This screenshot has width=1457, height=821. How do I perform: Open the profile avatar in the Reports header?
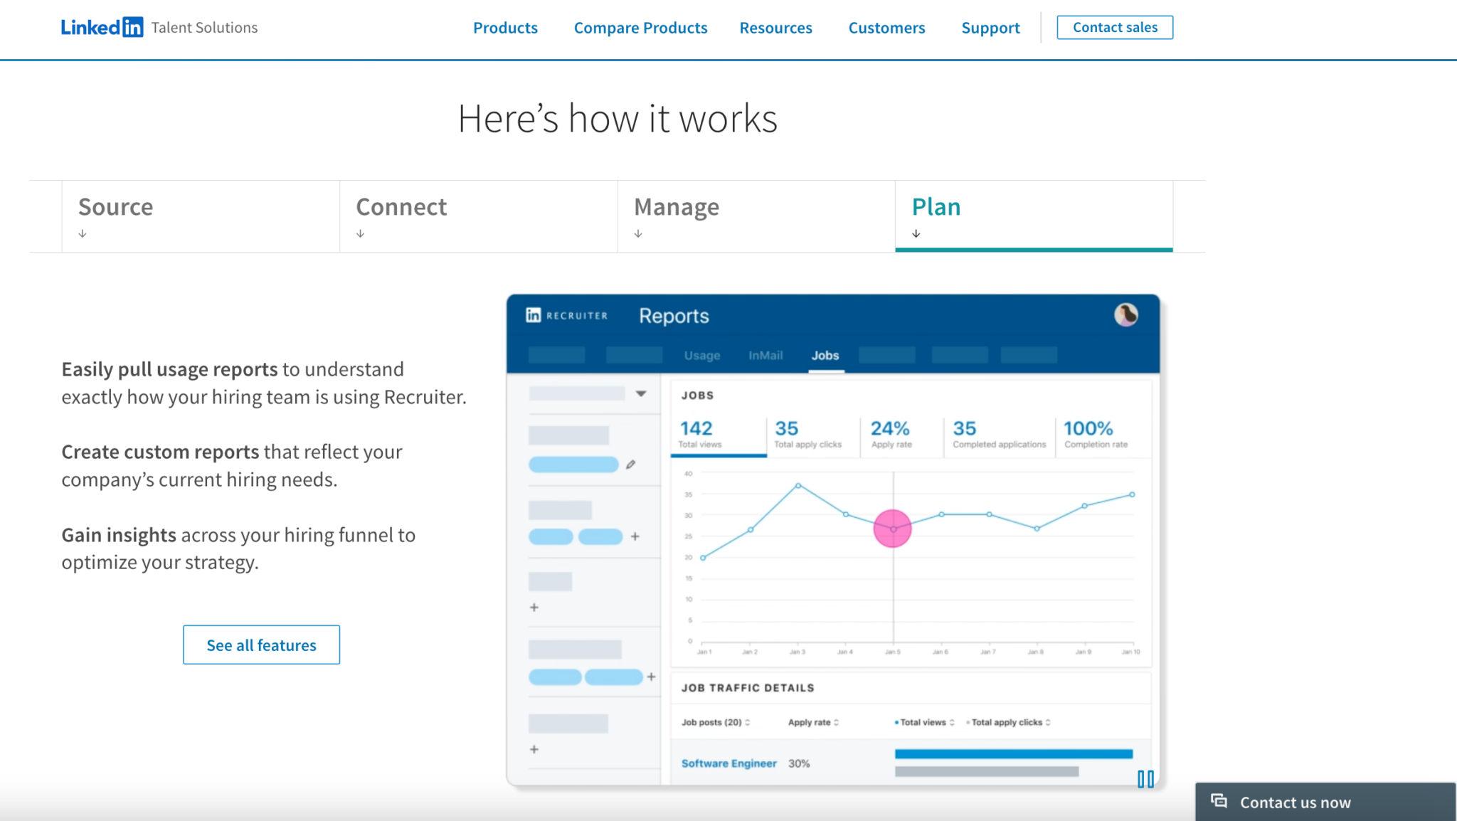[x=1126, y=315]
